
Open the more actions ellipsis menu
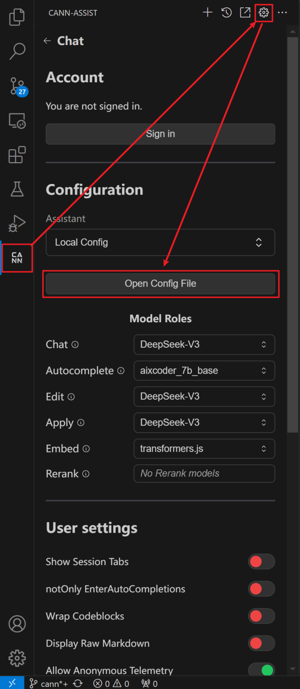(x=282, y=13)
